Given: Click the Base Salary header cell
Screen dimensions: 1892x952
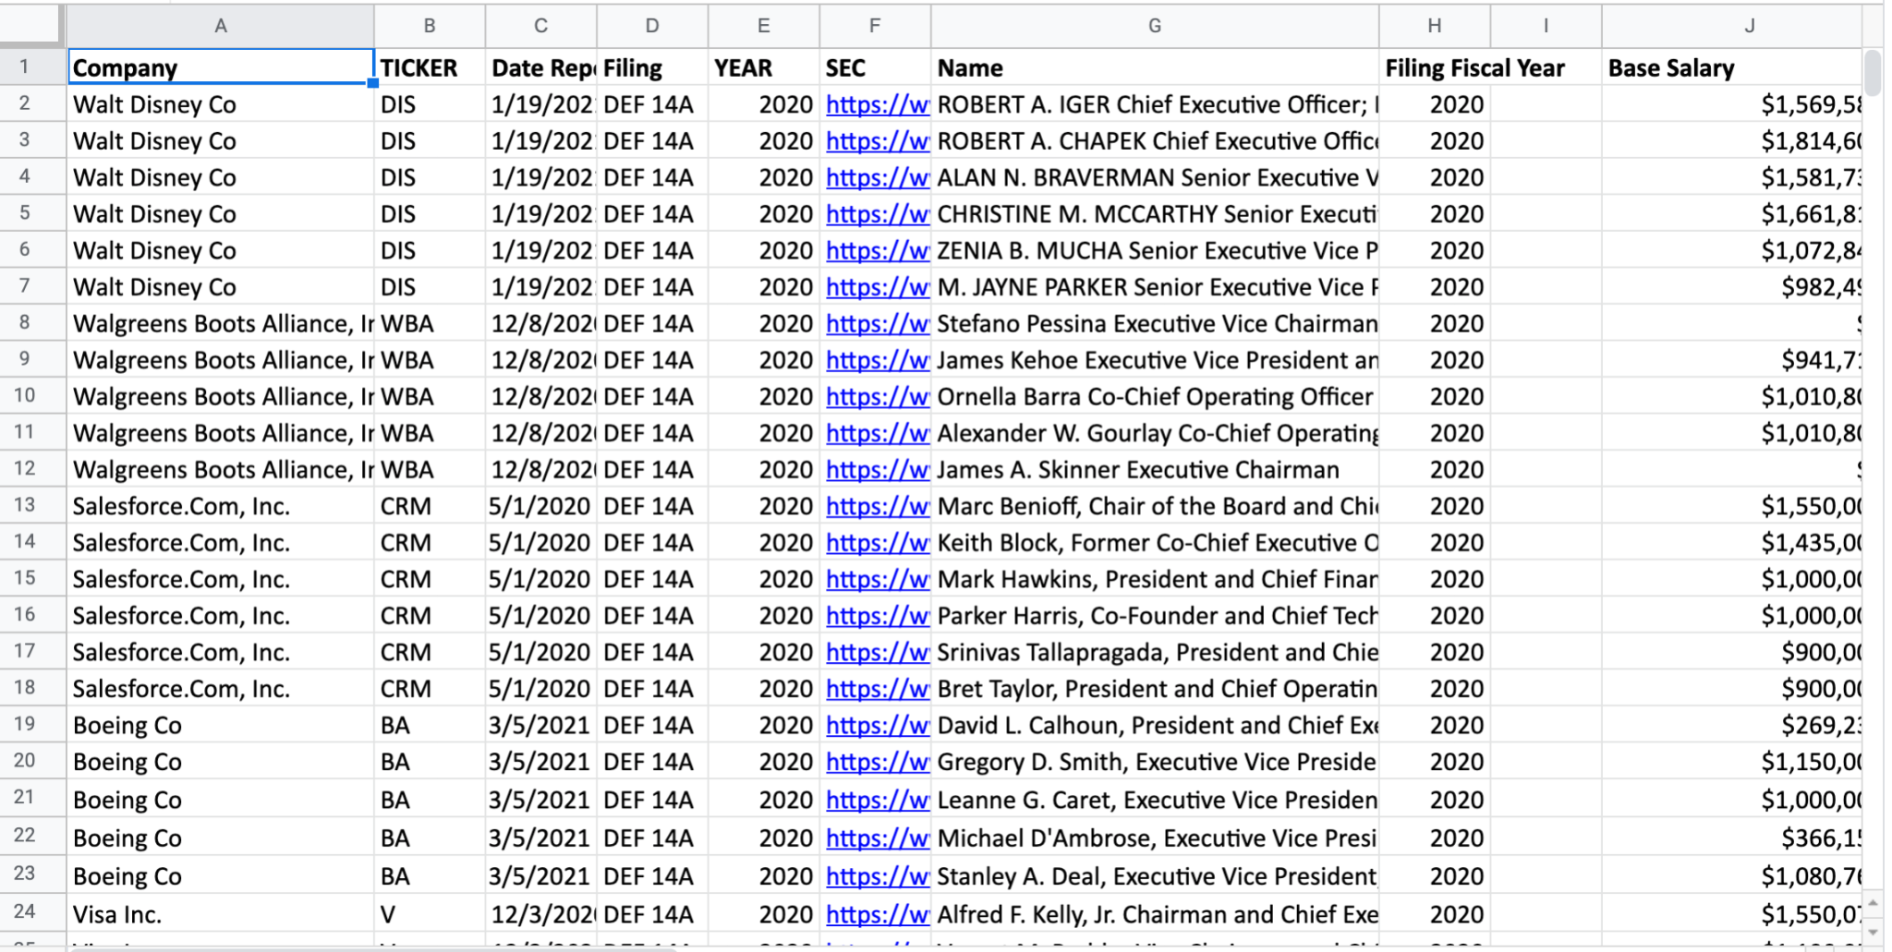Looking at the screenshot, I should (1731, 67).
